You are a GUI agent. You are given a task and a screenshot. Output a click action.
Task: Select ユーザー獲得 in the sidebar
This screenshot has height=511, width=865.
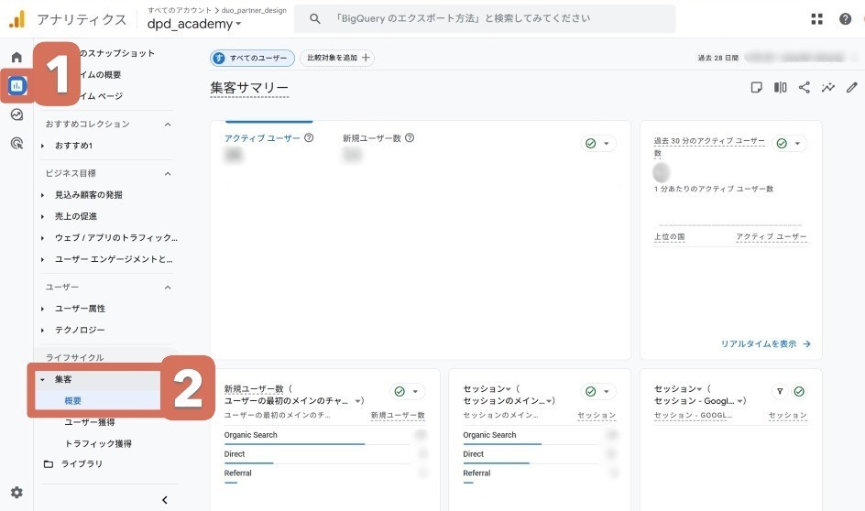click(x=89, y=422)
